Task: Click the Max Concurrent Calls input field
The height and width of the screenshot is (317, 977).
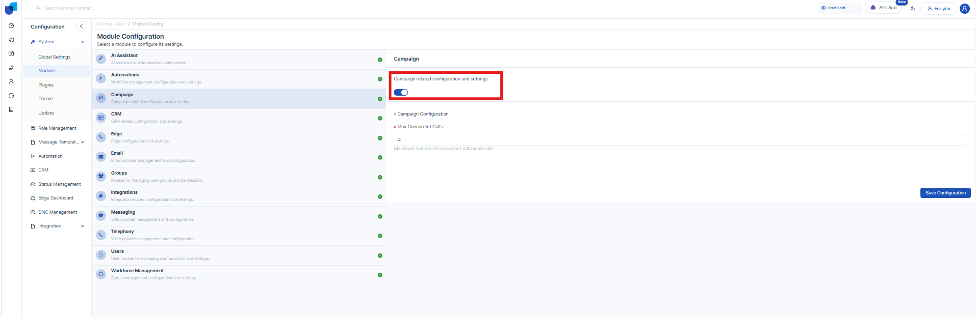Action: pos(680,140)
